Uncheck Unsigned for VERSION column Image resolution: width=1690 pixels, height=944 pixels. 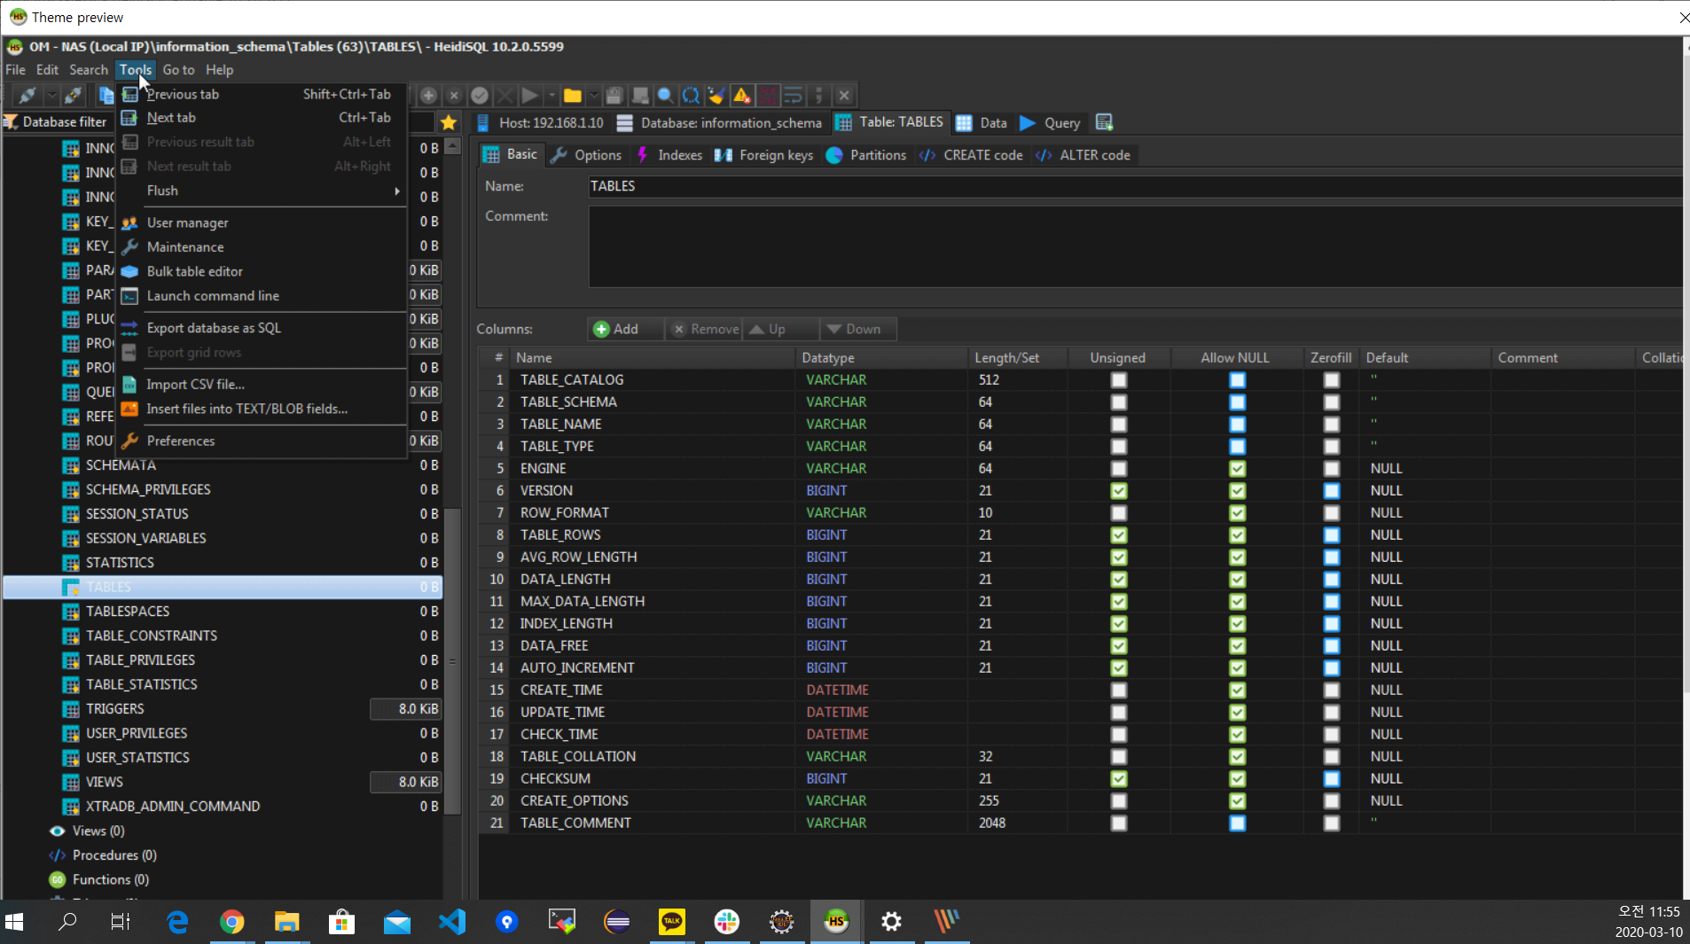(1119, 491)
